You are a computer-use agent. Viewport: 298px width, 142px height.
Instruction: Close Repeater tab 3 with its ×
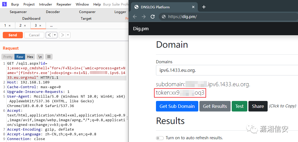click(40, 26)
